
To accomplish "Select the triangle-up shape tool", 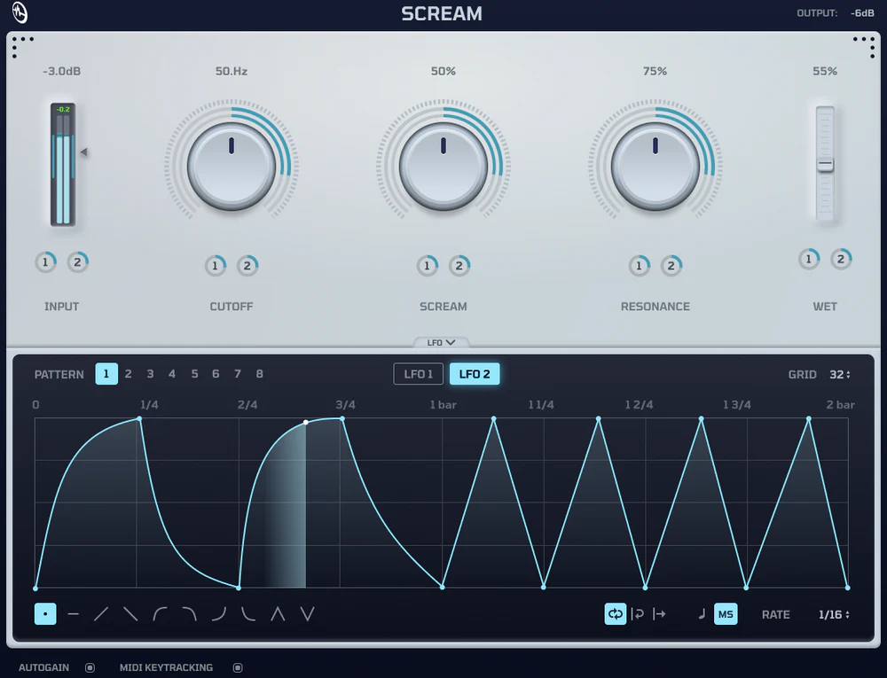I will [x=279, y=613].
